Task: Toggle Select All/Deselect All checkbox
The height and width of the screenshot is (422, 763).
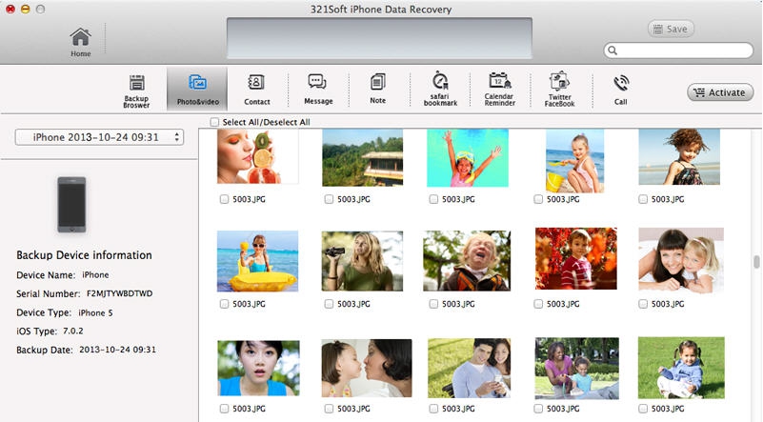Action: pos(214,122)
